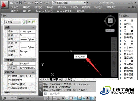Open the workspace 草图与注释 dropdown
Image resolution: width=138 pixels, height=101 pixels.
click(x=69, y=3)
